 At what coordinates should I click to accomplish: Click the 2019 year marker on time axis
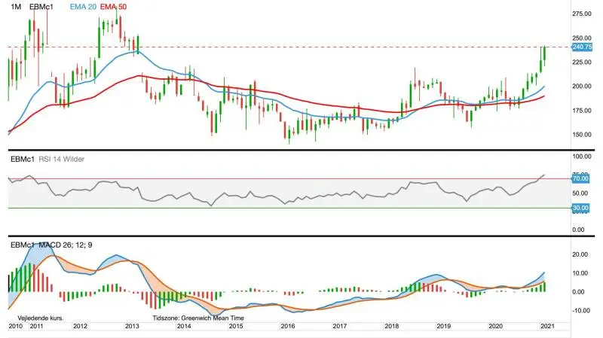443,326
